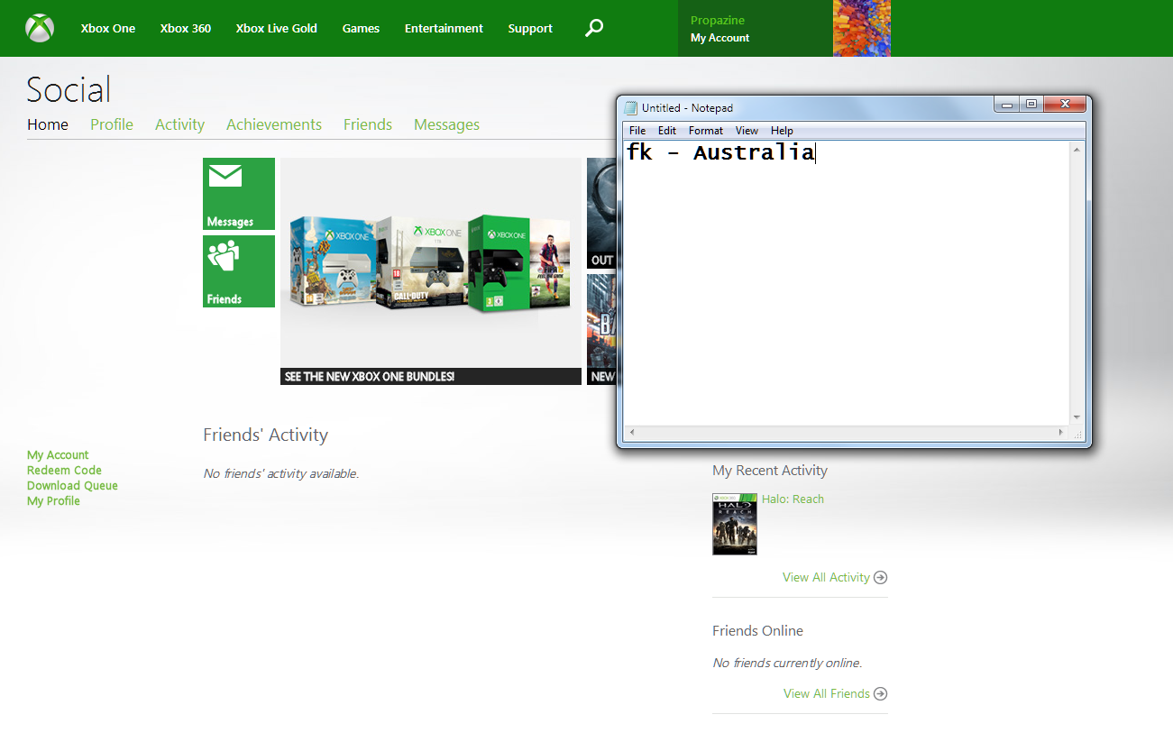Open the search magnifier icon
The height and width of the screenshot is (742, 1173).
coord(594,28)
